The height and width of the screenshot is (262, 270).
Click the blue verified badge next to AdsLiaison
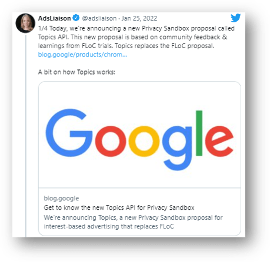[76, 18]
